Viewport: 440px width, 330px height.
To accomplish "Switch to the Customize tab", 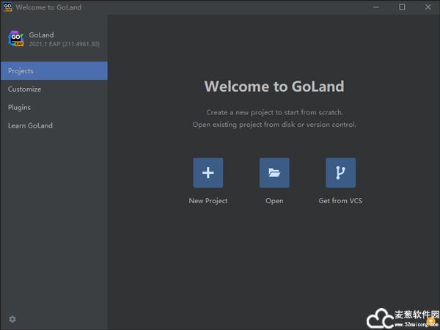I will [x=54, y=89].
